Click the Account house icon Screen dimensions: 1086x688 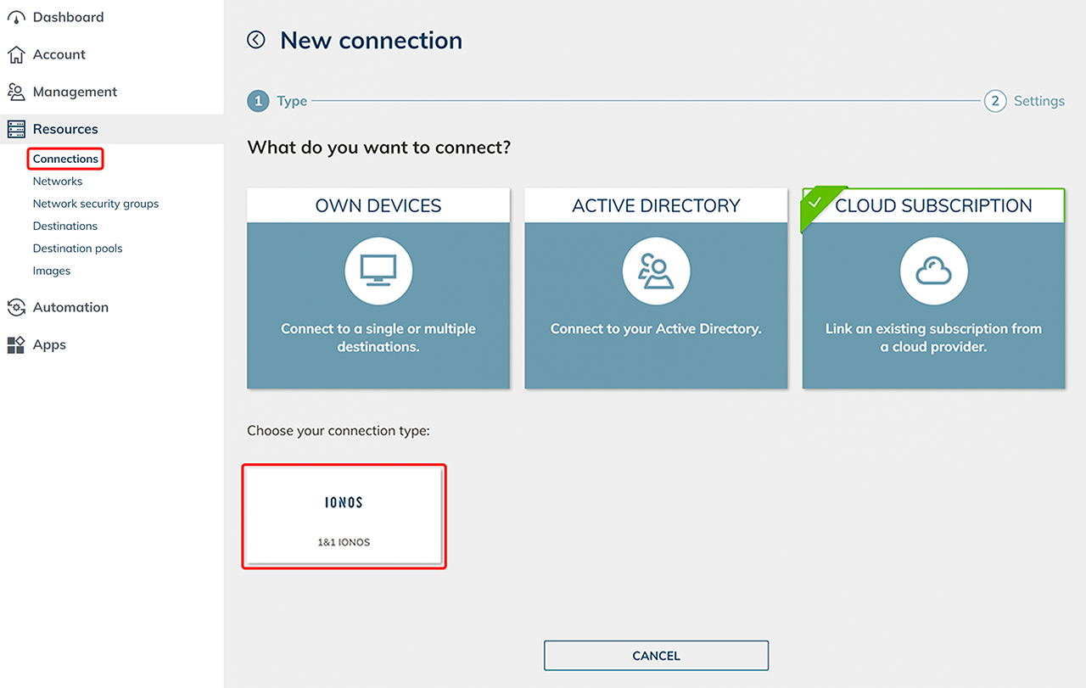[x=16, y=54]
